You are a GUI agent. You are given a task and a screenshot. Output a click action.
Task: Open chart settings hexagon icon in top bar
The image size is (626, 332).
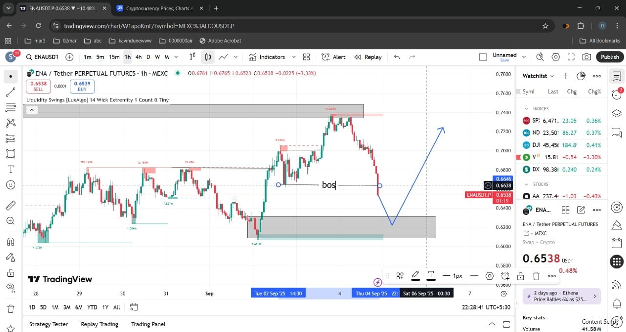[556, 57]
